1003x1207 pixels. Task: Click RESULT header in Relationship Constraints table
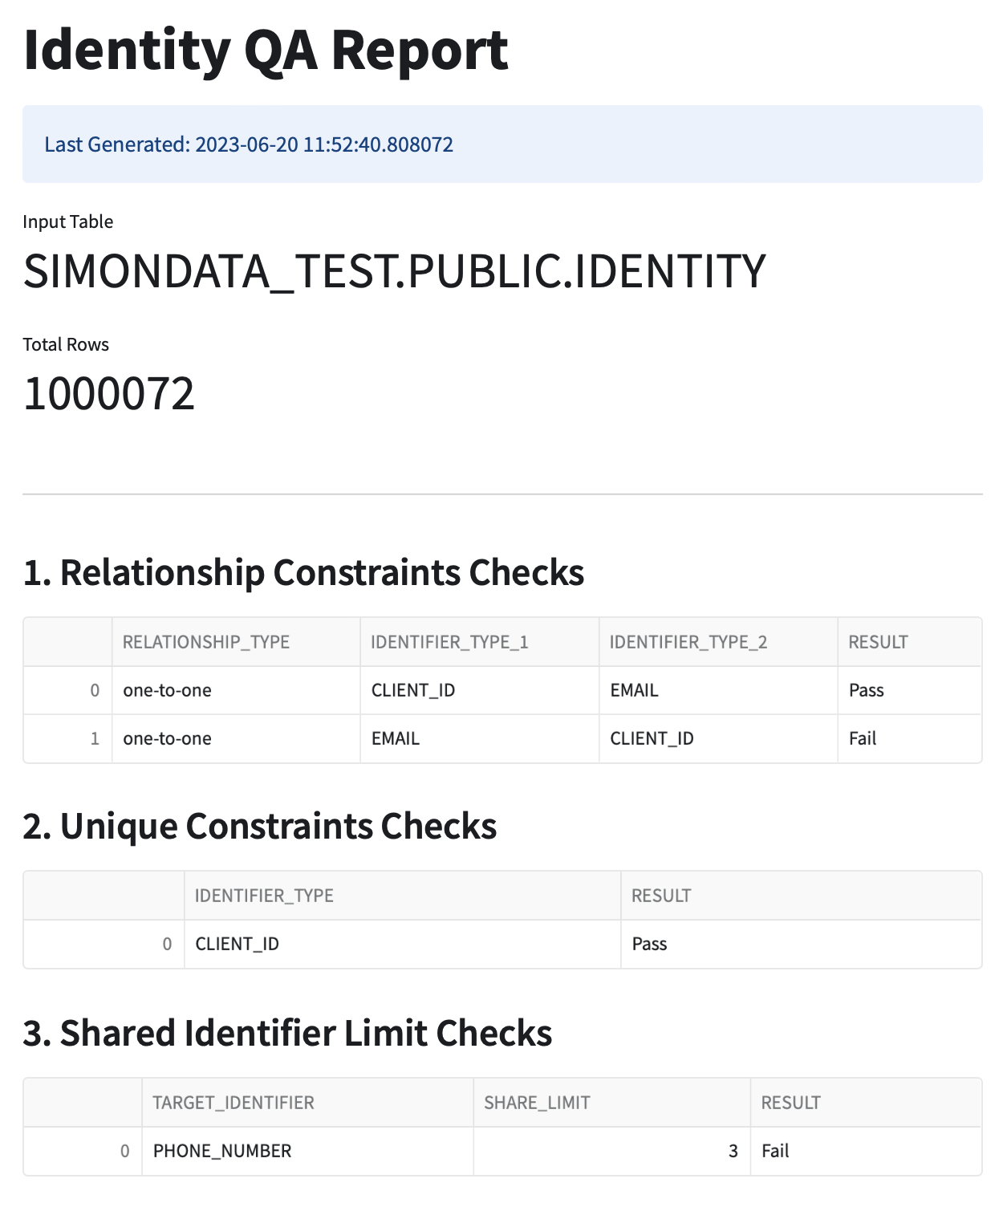(879, 642)
